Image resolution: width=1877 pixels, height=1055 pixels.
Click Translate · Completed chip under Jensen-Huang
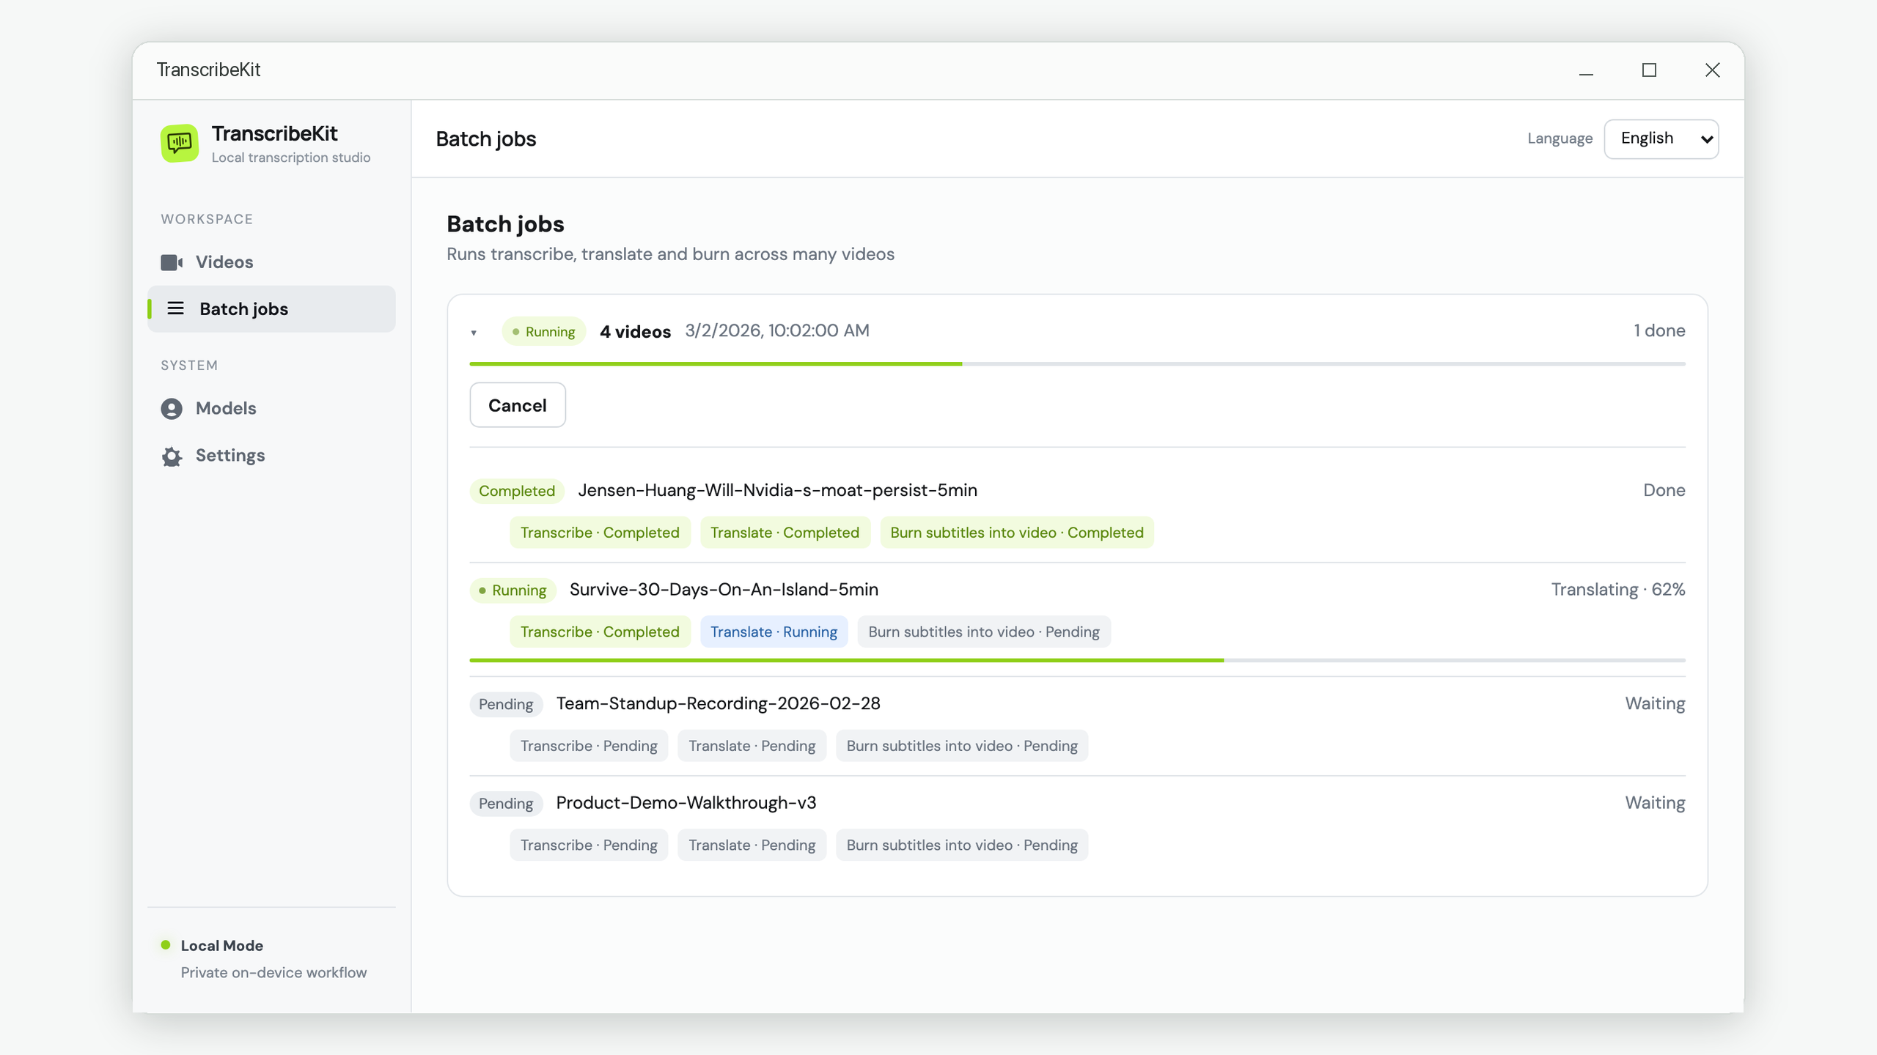[785, 533]
